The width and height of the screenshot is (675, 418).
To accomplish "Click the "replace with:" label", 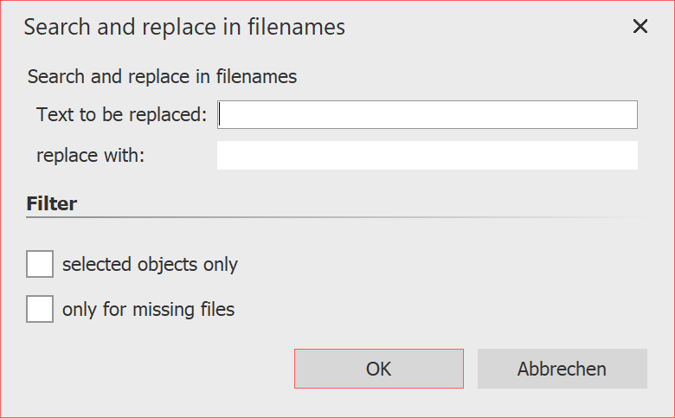I will 91,156.
